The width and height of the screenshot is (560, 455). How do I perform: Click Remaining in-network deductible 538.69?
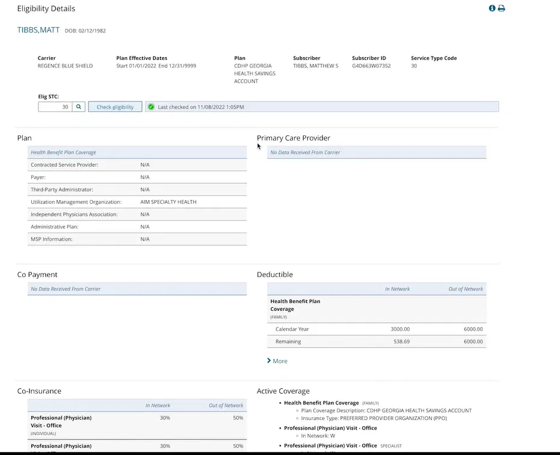click(x=401, y=341)
